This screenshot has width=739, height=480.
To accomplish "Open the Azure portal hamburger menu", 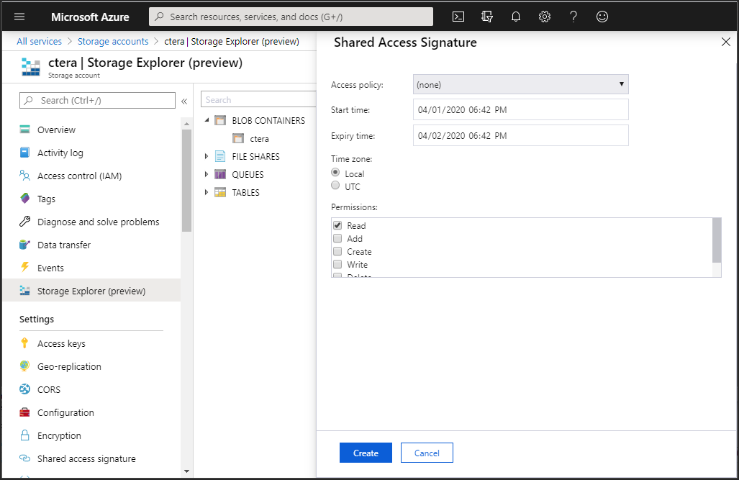I will click(x=19, y=17).
